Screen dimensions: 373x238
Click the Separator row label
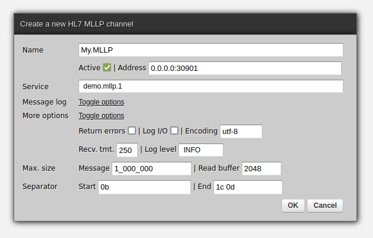pos(40,187)
